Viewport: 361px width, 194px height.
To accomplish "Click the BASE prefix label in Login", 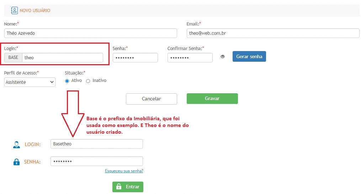I will click(x=13, y=58).
